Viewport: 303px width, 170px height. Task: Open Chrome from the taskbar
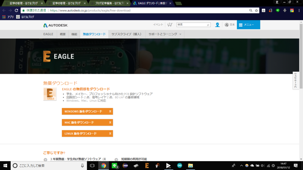[x=104, y=166]
